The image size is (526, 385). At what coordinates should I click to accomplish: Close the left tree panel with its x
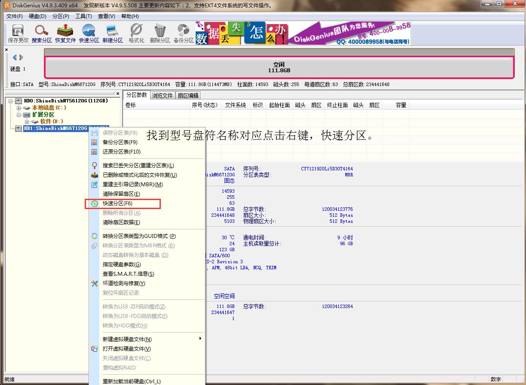pos(118,93)
